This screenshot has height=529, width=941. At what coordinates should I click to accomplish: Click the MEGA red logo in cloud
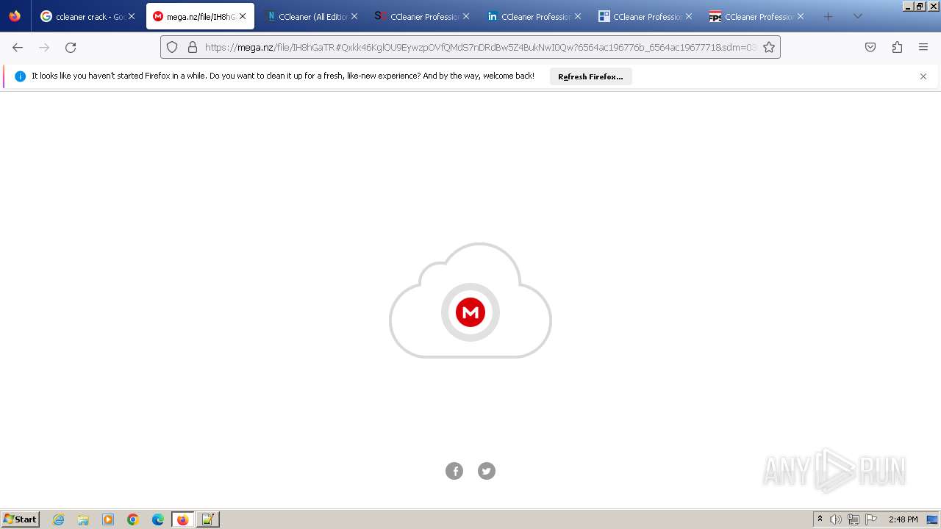(x=470, y=312)
